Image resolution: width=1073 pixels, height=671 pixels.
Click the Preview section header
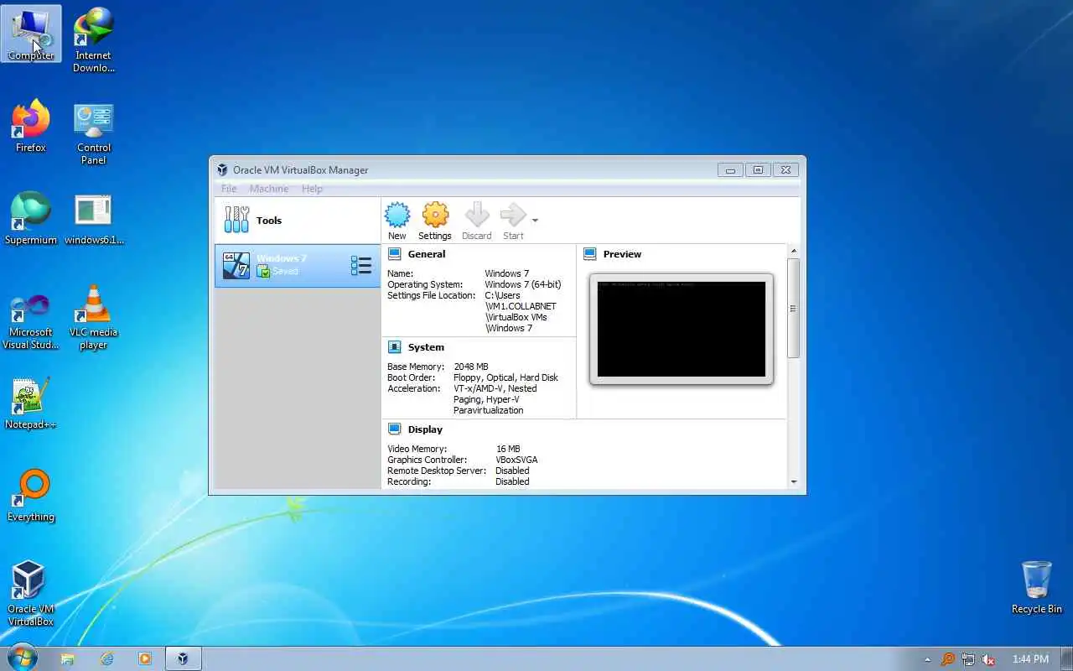pyautogui.click(x=622, y=254)
